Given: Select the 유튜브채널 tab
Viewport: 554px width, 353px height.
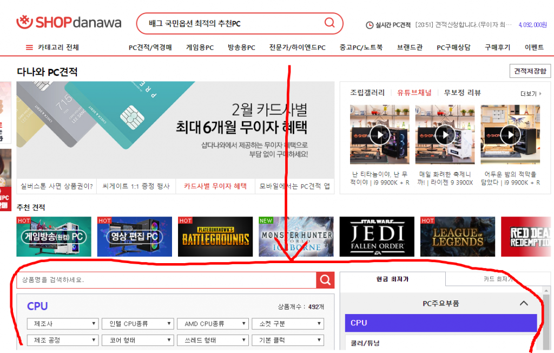Looking at the screenshot, I should tap(414, 93).
